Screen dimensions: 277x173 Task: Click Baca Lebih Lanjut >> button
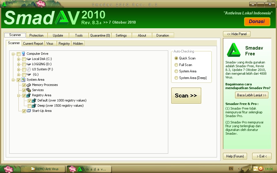tap(252, 95)
